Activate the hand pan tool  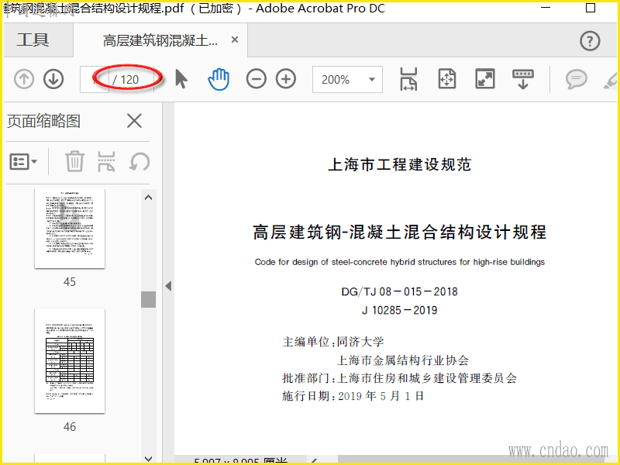click(x=219, y=79)
